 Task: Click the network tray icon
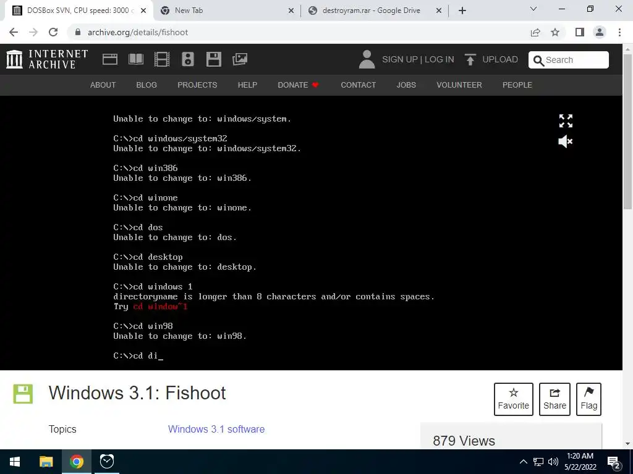538,462
